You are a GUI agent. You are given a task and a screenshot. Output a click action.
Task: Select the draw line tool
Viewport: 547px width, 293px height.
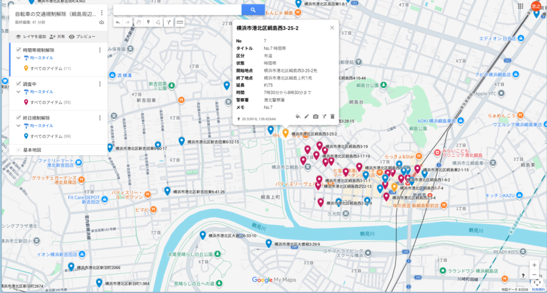coord(158,22)
